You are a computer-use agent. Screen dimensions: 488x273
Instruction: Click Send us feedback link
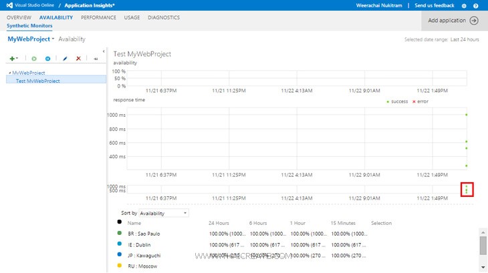pyautogui.click(x=435, y=5)
